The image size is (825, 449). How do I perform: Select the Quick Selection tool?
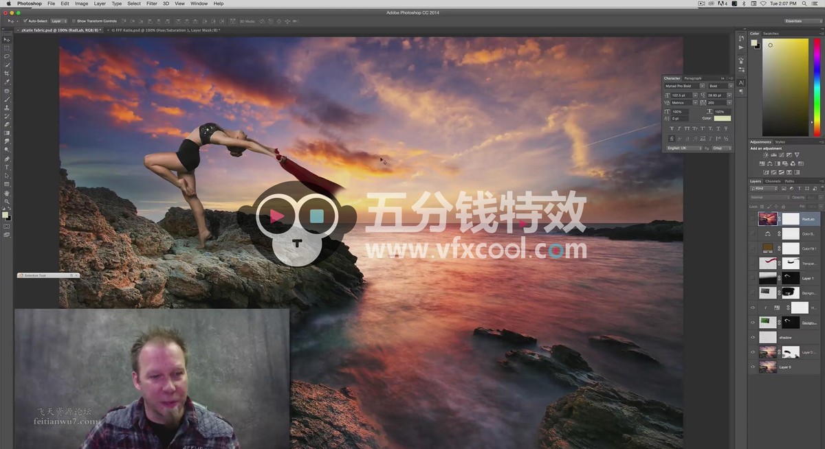click(x=7, y=65)
